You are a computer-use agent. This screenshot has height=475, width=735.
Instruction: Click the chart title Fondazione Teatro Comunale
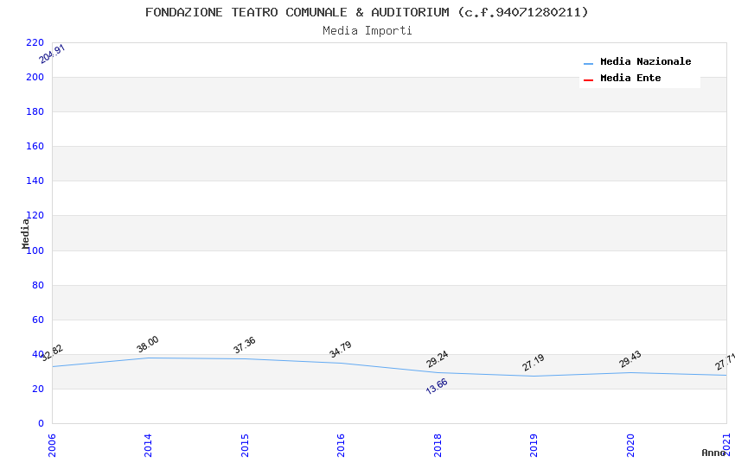coord(367,12)
